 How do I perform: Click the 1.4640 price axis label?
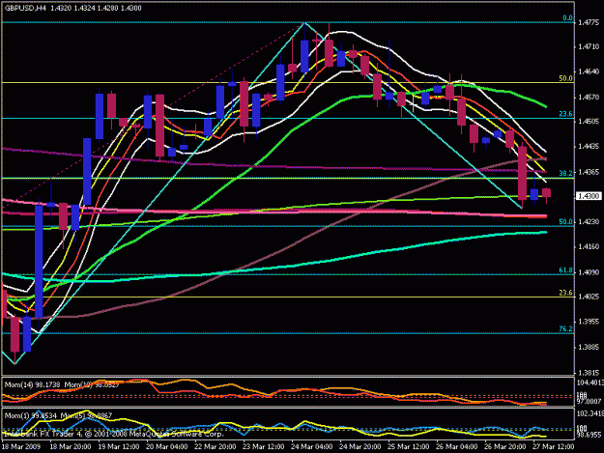coord(589,71)
